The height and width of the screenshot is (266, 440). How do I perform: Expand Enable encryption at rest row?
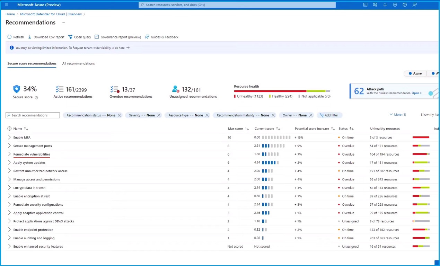[9, 196]
